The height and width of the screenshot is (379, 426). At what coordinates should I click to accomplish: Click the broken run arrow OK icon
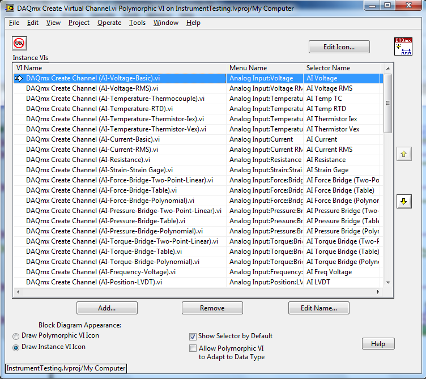(19, 43)
